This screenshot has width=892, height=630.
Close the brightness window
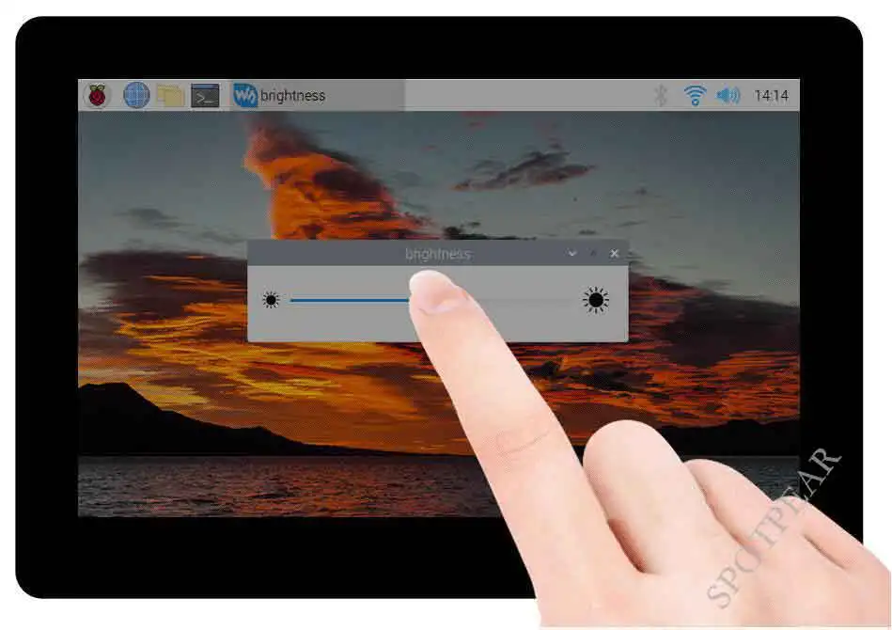[x=615, y=254]
